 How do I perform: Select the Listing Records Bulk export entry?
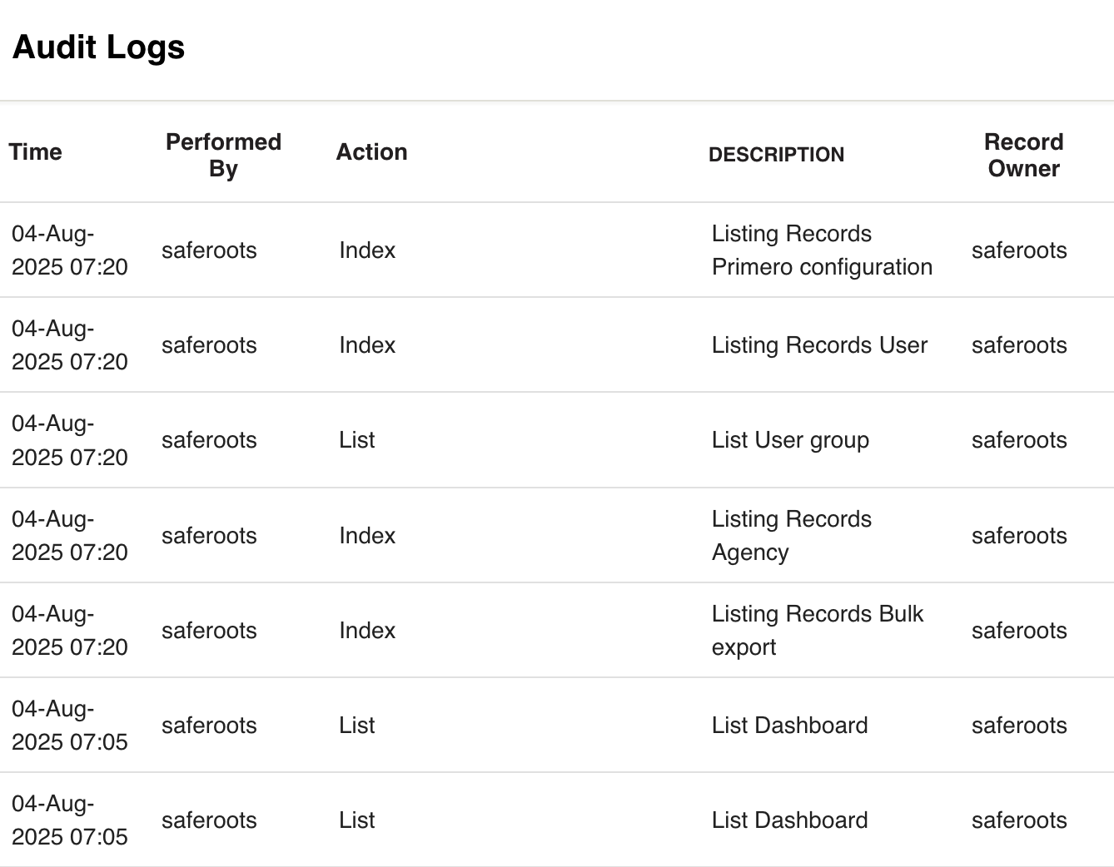click(817, 631)
